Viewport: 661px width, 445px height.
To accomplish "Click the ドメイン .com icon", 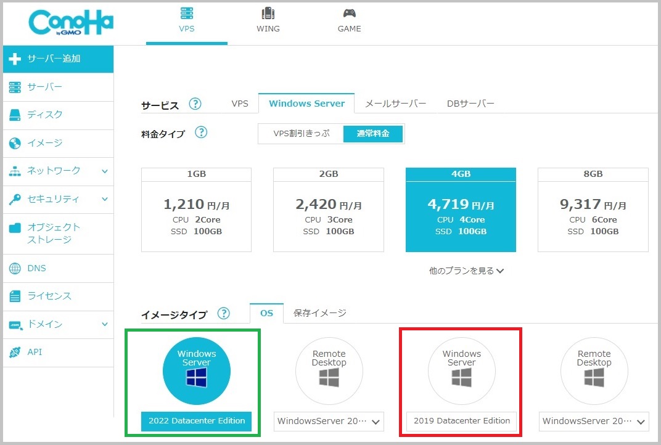I will 15,325.
